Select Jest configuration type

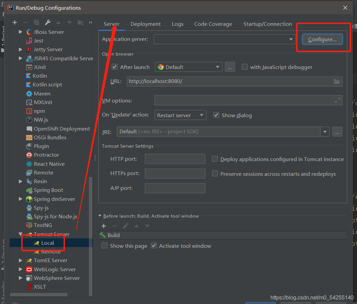35,41
